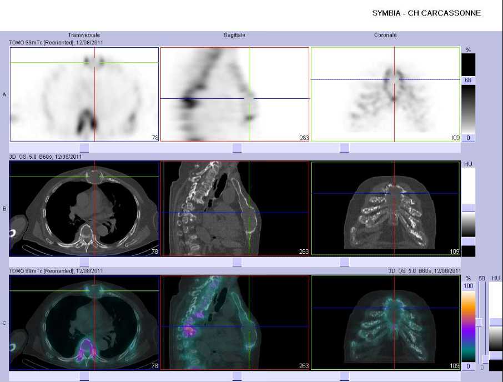503x382 pixels.
Task: Click slice slider thumb under row A sagittale view
Action: 237,148
